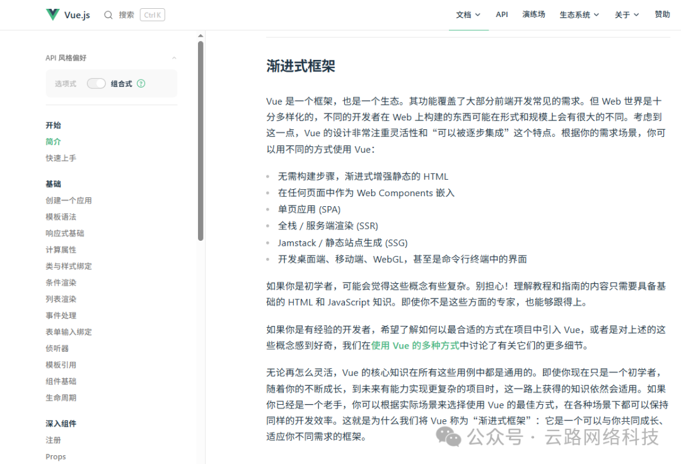Click the 基础 sidebar section title
681x464 pixels.
click(x=54, y=184)
